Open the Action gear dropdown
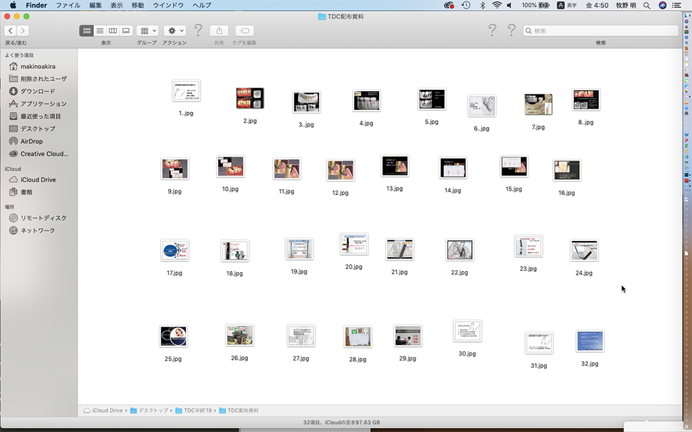Viewport: 692px width, 432px height. pyautogui.click(x=175, y=30)
